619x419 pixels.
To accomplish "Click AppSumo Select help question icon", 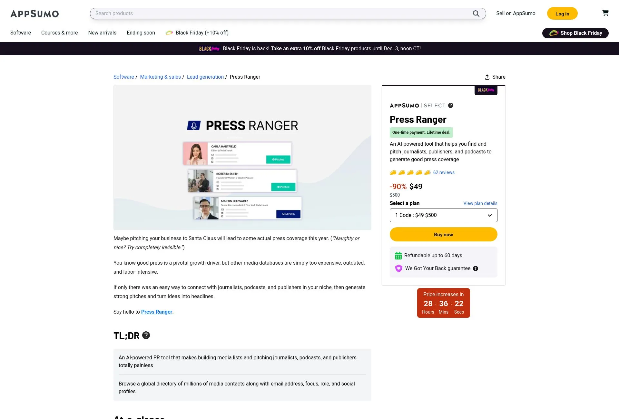I will [x=451, y=105].
